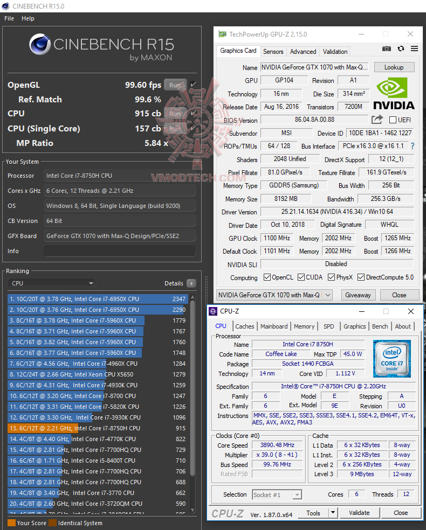Switch to the CPU-Z SPD tab

coord(328,326)
